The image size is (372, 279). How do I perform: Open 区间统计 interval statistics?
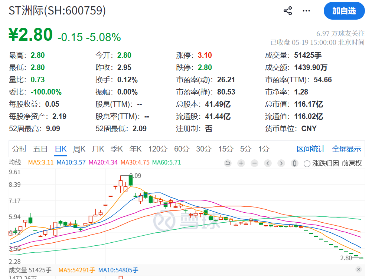click(x=311, y=149)
